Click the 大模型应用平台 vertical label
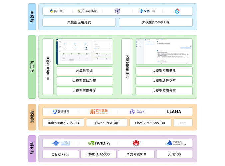The image size is (225, 166). coord(127,67)
